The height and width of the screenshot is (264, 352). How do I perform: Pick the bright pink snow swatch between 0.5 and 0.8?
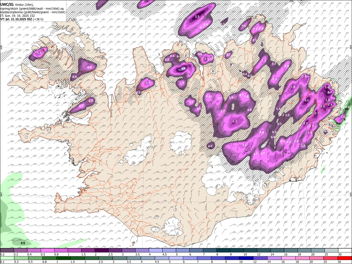point(48,251)
